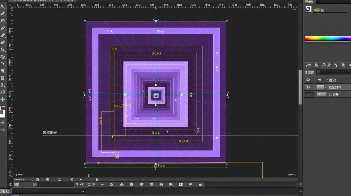Image resolution: width=351 pixels, height=196 pixels.
Task: Click the first icon in right panel icon row
Action: point(308,65)
